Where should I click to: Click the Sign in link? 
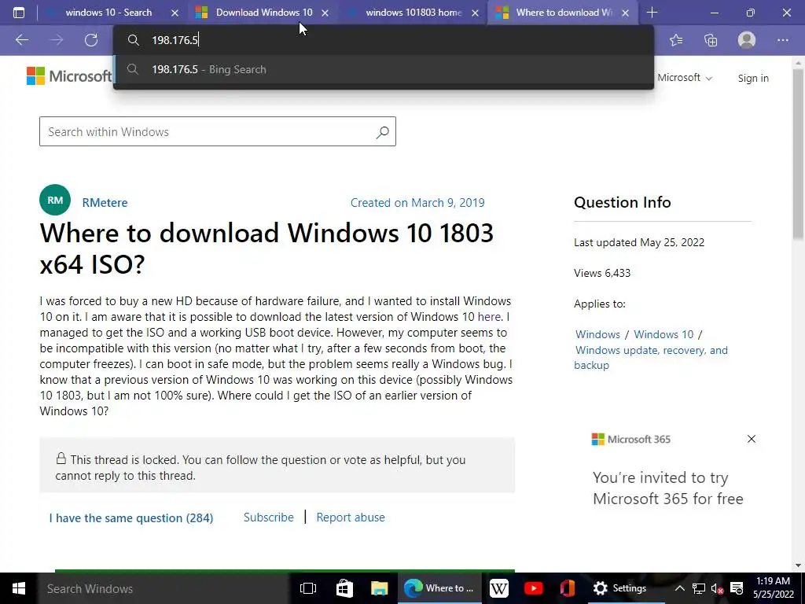tap(753, 78)
